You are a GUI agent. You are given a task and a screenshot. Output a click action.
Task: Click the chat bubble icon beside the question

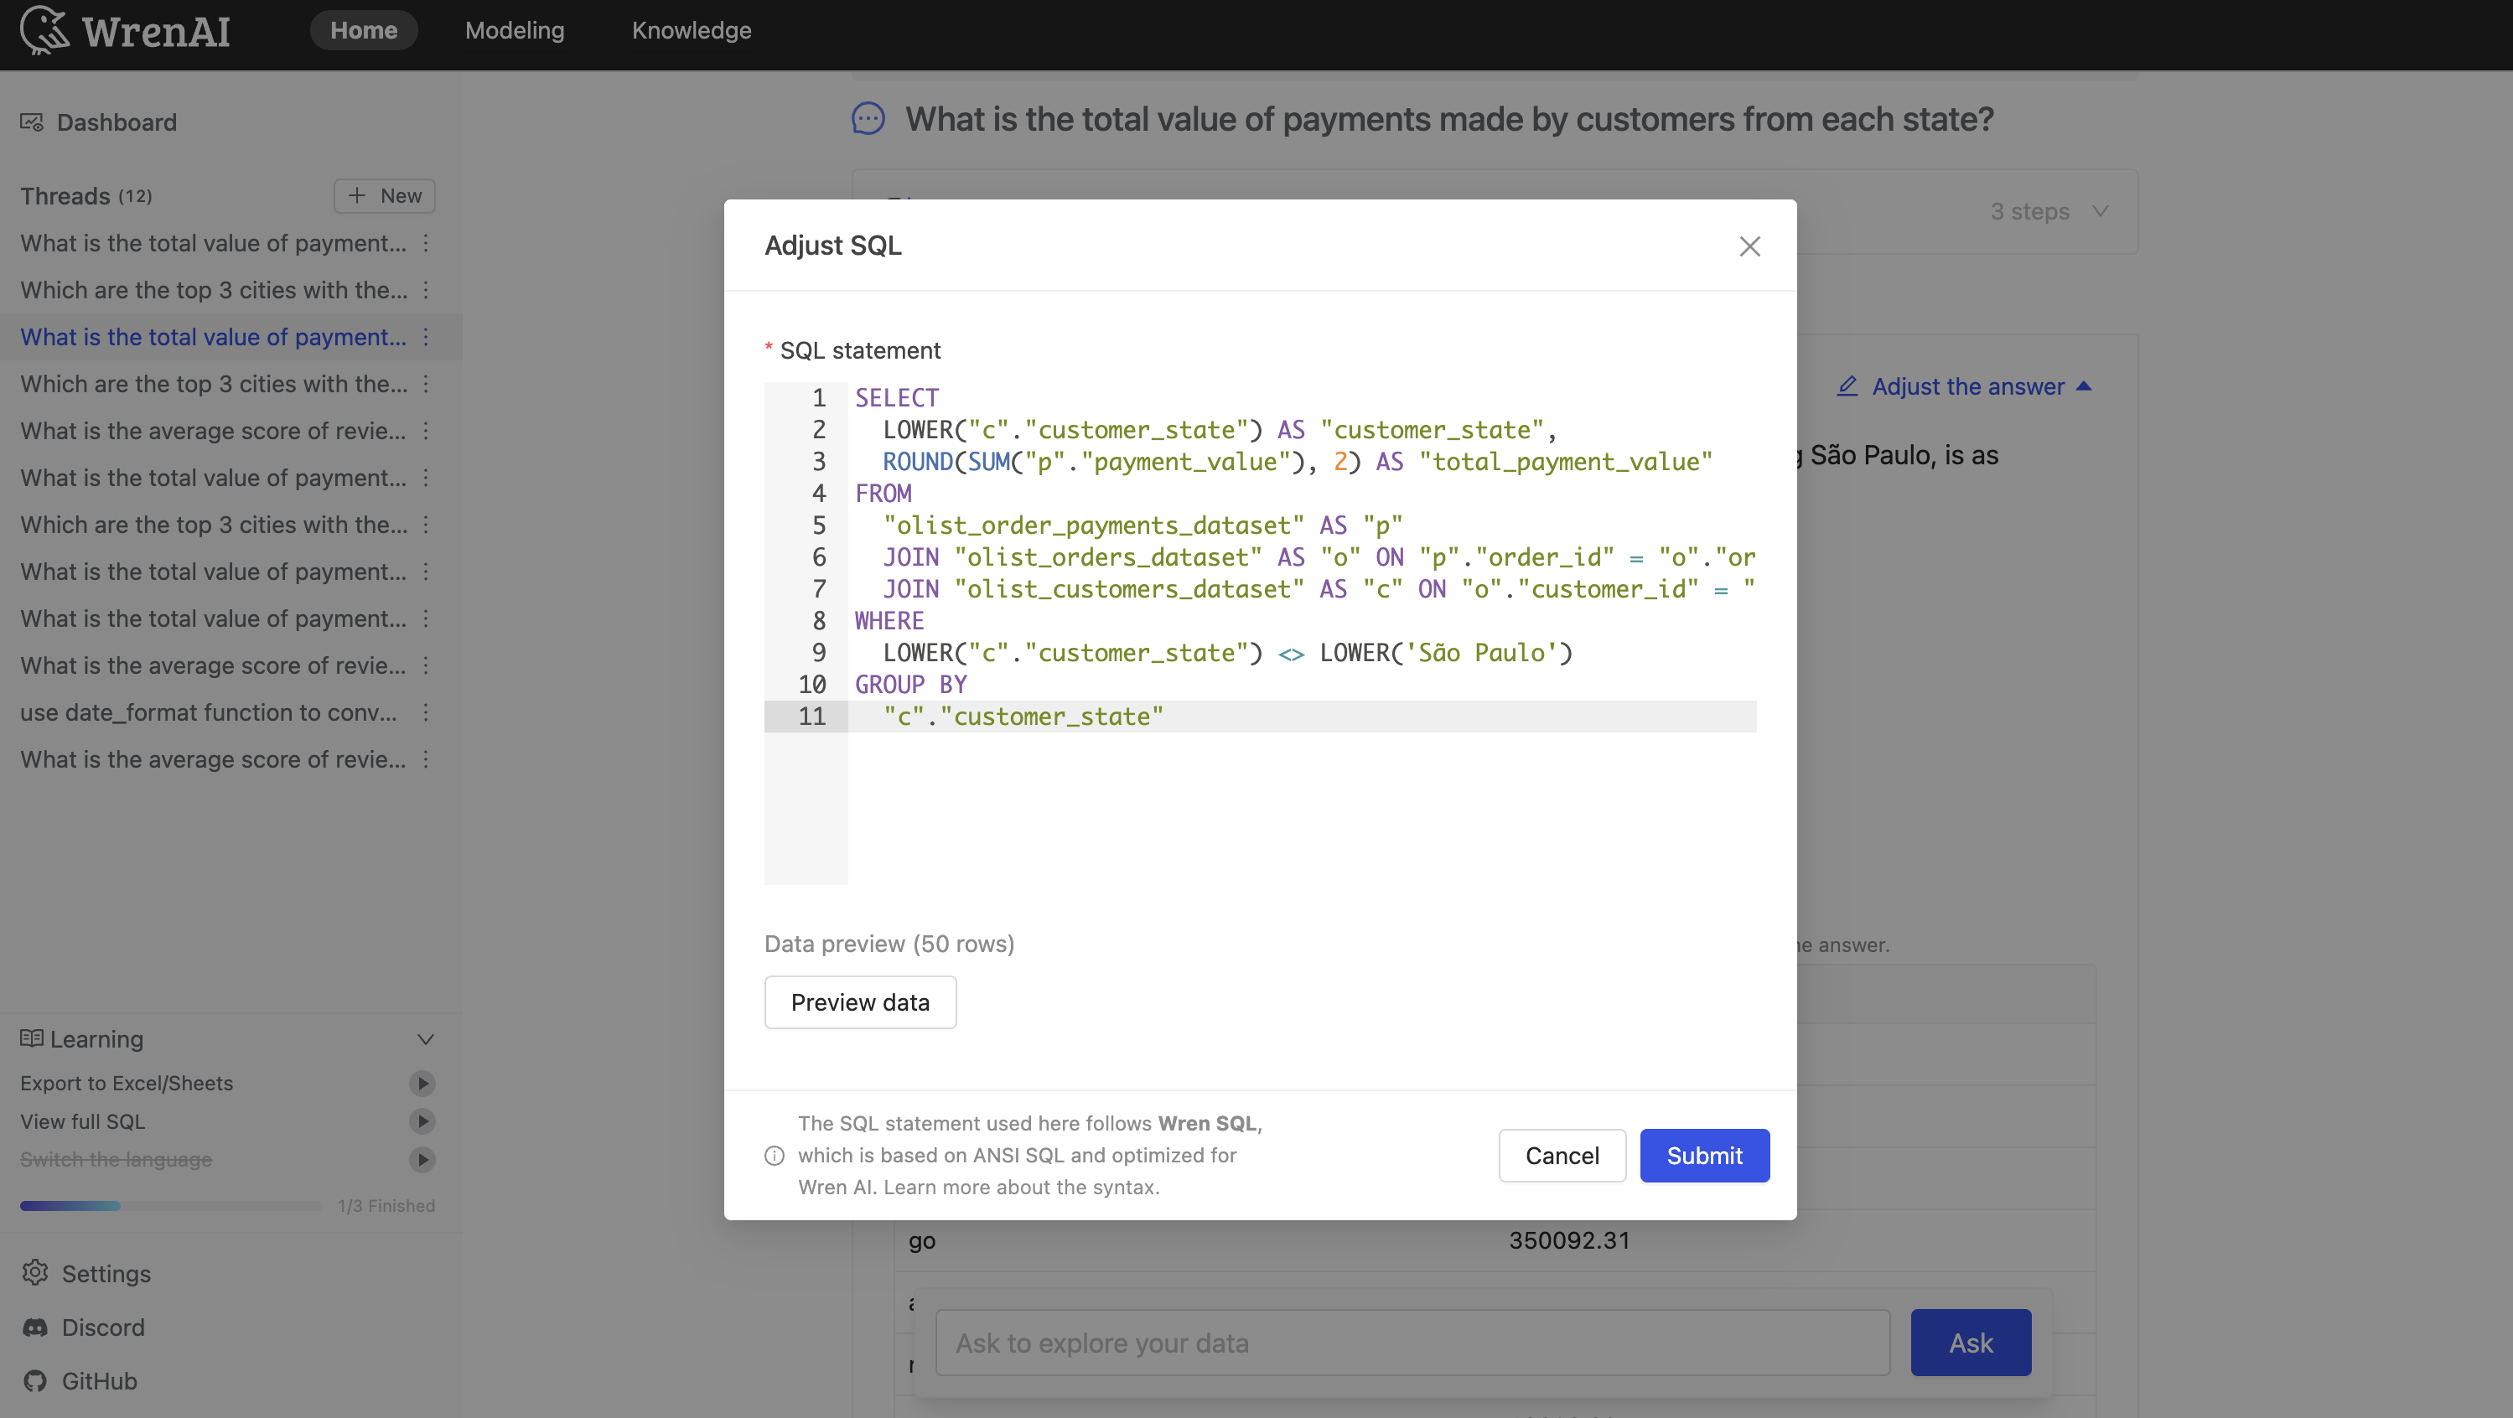point(868,119)
